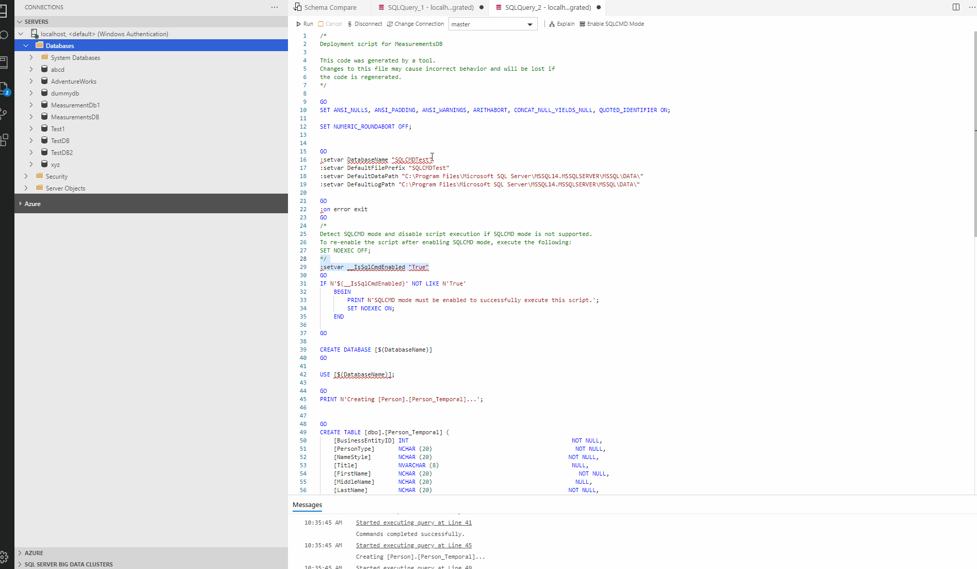Switch to the SQLQuery_2 tab
The image size is (977, 569).
(x=547, y=7)
